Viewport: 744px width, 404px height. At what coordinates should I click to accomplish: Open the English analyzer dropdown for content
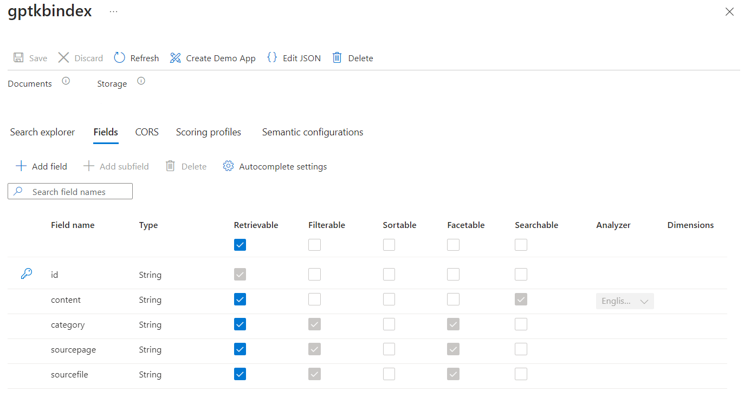tap(625, 301)
